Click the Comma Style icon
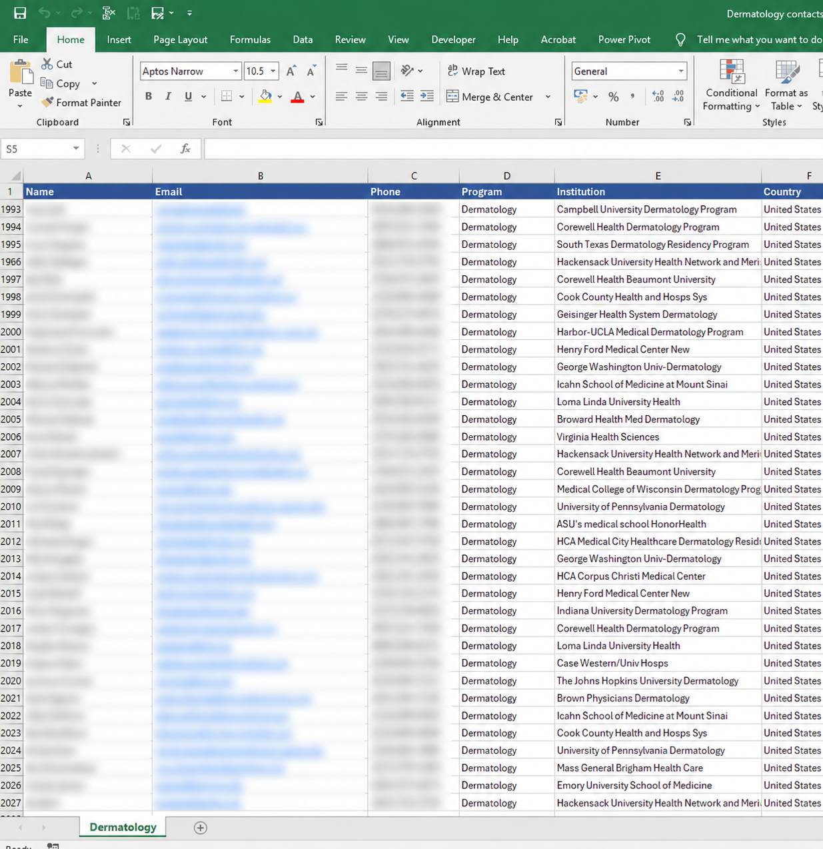The width and height of the screenshot is (823, 849). (x=632, y=97)
